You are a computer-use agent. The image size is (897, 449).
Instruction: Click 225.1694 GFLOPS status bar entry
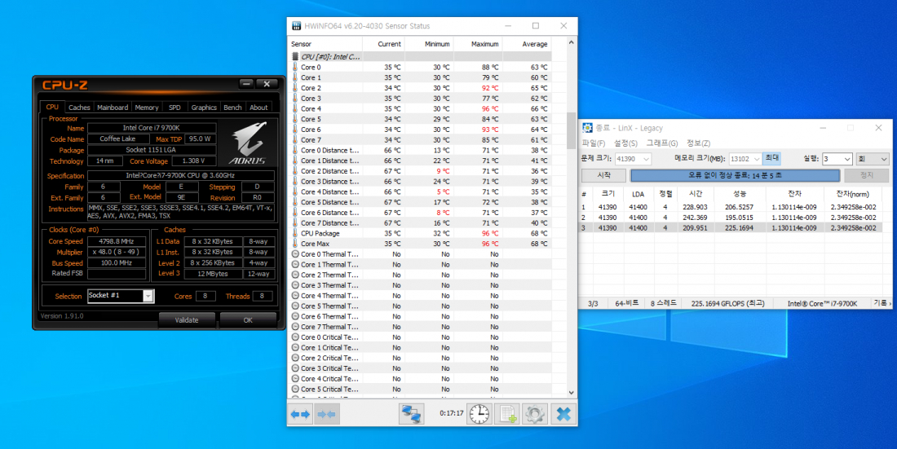tap(727, 303)
